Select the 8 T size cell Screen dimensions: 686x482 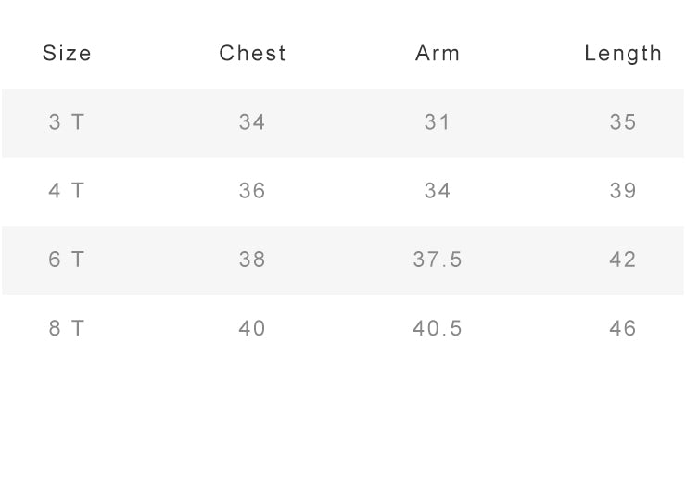pyautogui.click(x=66, y=328)
